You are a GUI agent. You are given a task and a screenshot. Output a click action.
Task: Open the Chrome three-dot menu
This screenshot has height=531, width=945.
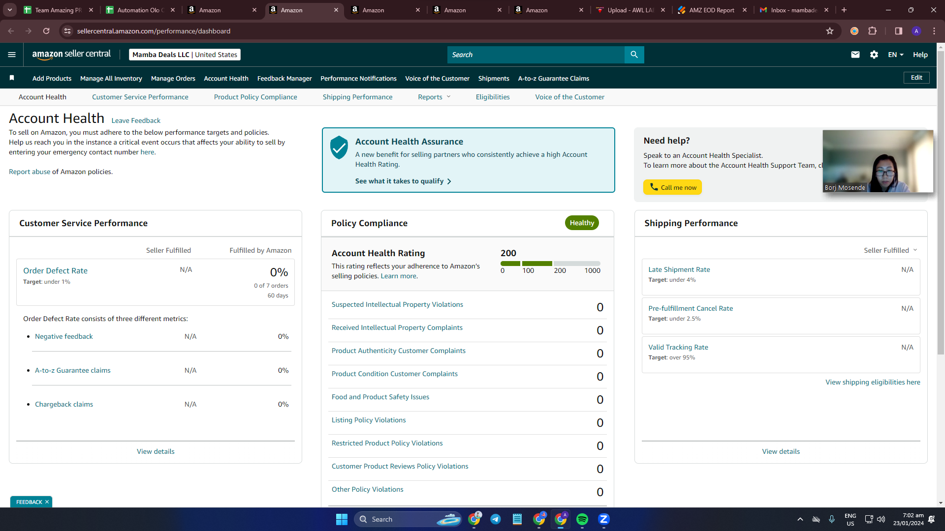[x=934, y=31]
